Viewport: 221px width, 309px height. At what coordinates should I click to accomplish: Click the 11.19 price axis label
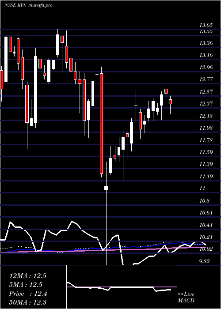pos(206,177)
